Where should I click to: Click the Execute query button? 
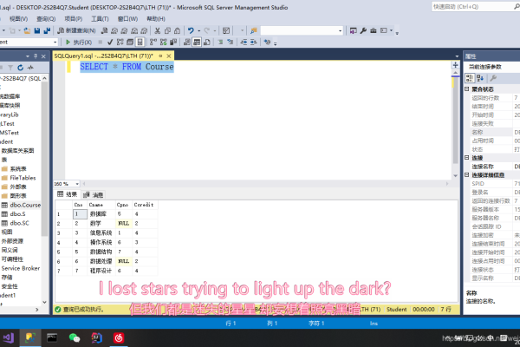[x=78, y=41]
